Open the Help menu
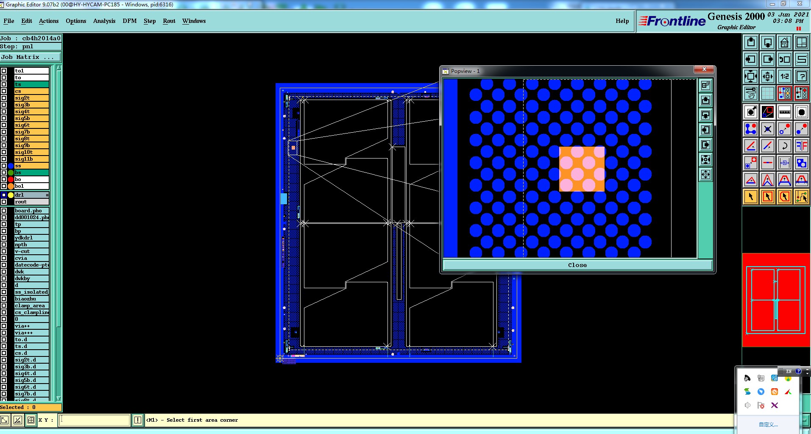This screenshot has height=434, width=811. (x=622, y=21)
